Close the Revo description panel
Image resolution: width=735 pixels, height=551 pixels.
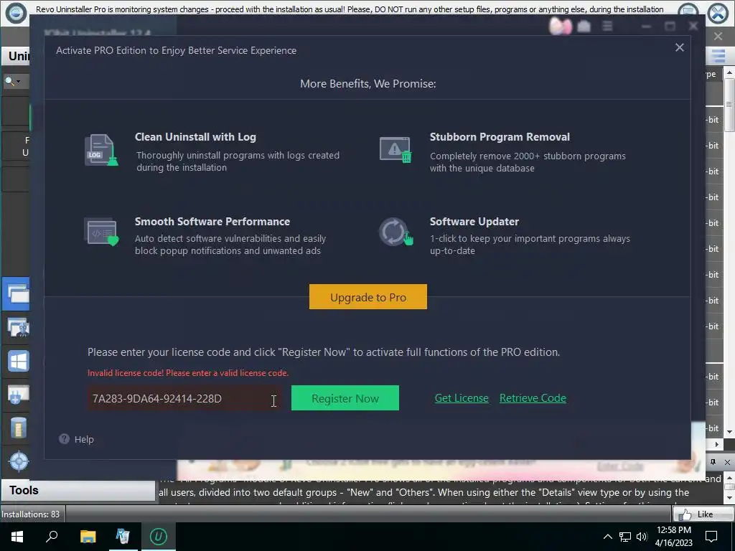click(727, 462)
